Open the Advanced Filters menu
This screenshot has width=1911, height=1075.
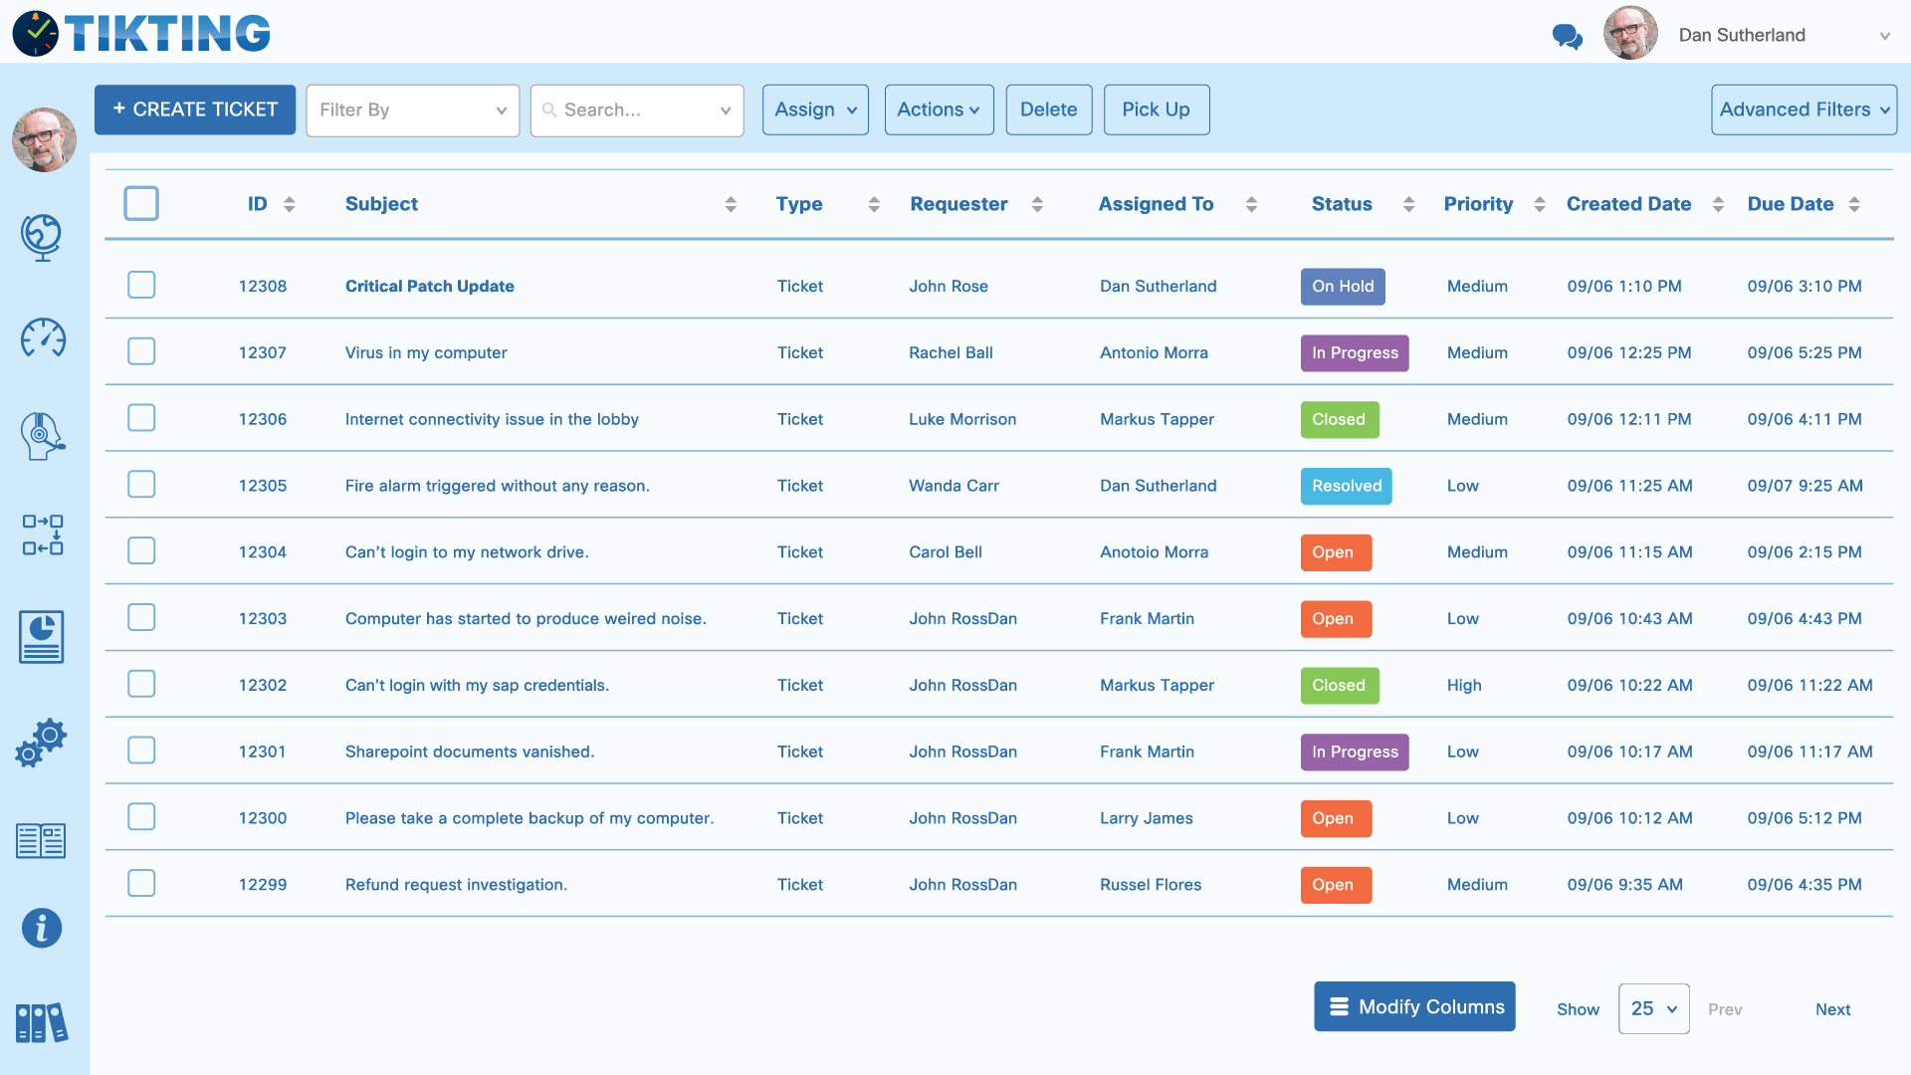(1803, 109)
